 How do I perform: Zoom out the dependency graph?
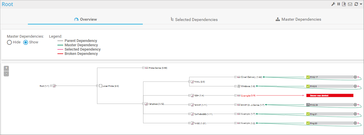pos(6,74)
